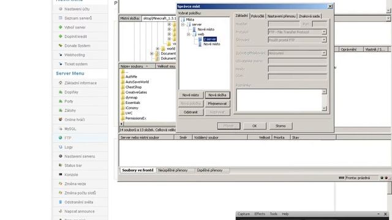Switch to the Pokročilé tab

257,16
